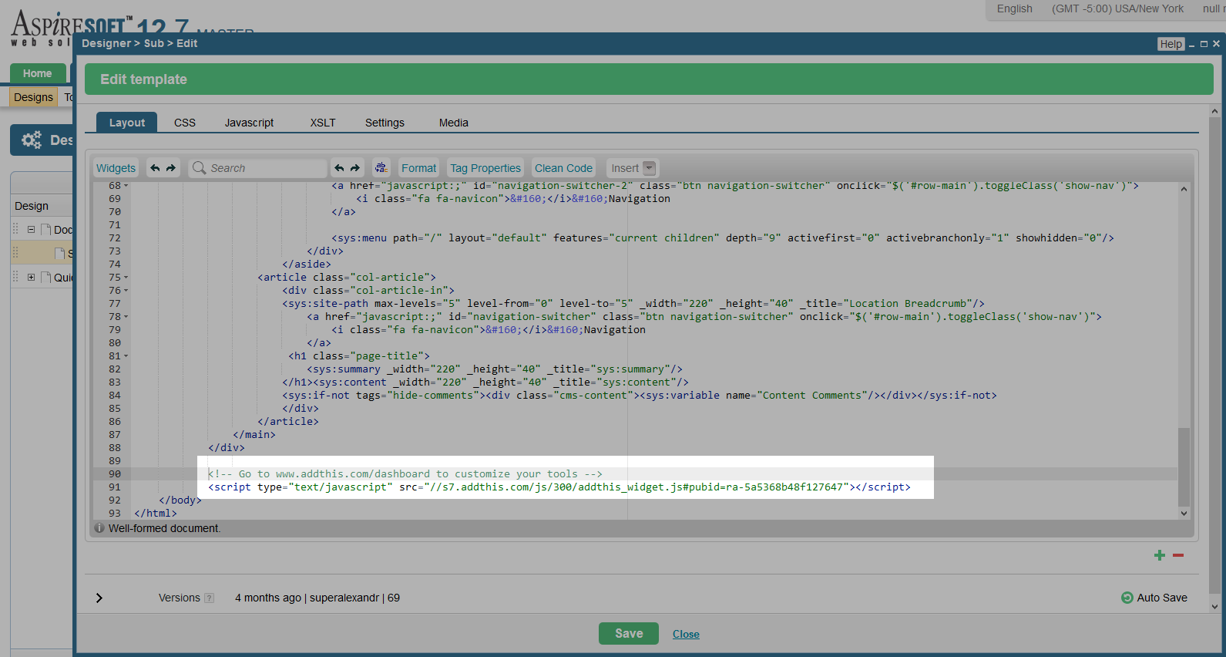Click the Save button
This screenshot has width=1226, height=657.
pyautogui.click(x=629, y=633)
